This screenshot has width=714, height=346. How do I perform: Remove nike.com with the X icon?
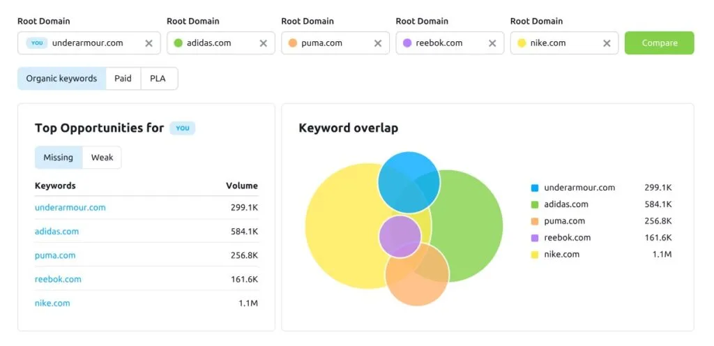(607, 43)
